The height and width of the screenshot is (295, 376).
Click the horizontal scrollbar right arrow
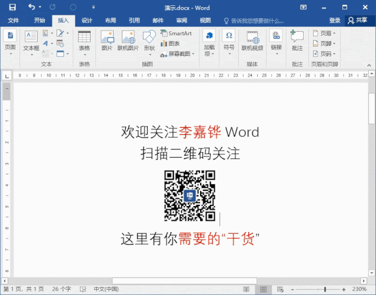pos(364,281)
